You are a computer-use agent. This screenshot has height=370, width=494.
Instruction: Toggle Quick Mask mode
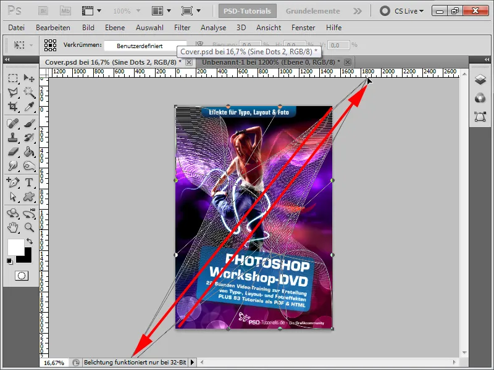tap(22, 276)
